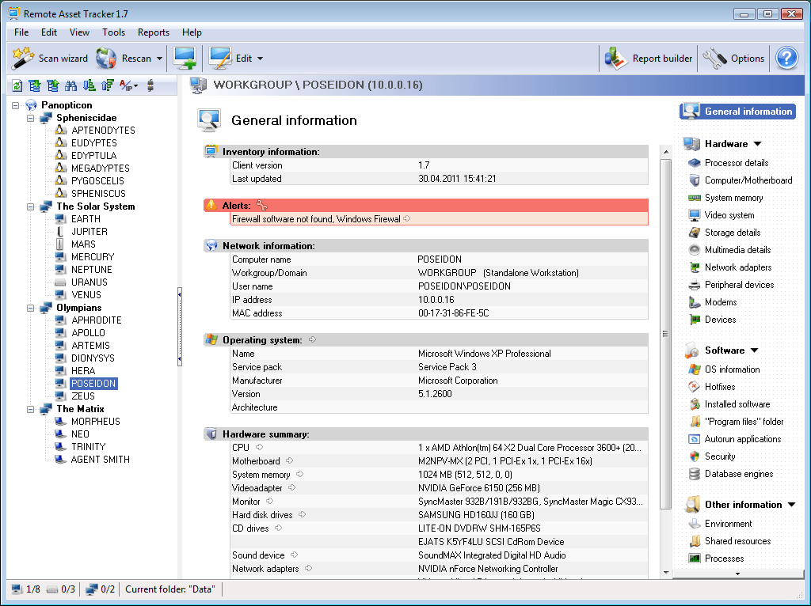The width and height of the screenshot is (811, 606).
Task: Open the View menu
Action: pos(79,32)
